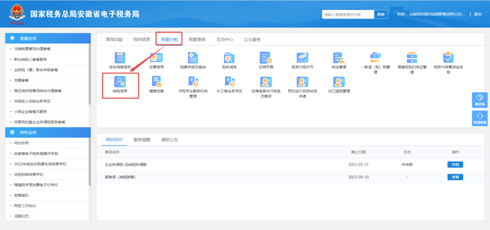Image resolution: width=490 pixels, height=230 pixels.
Task: Click 未申报 status cell
Action: (x=407, y=165)
